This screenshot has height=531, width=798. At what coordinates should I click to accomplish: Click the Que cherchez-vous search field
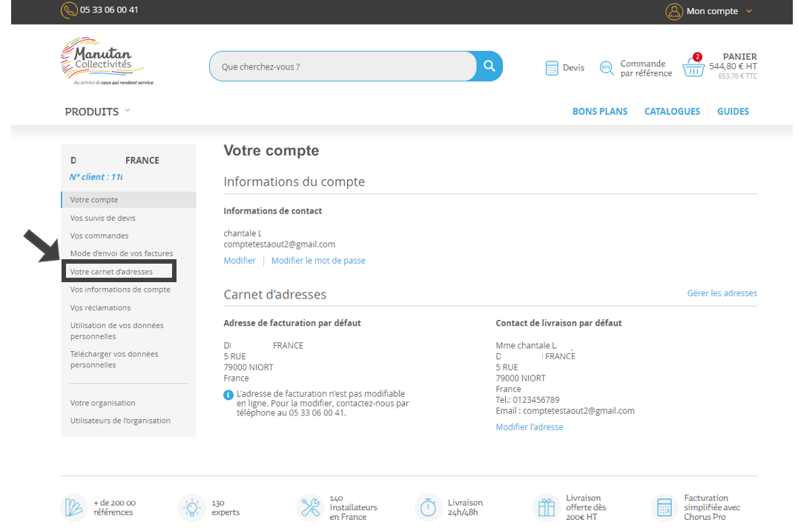click(x=343, y=67)
